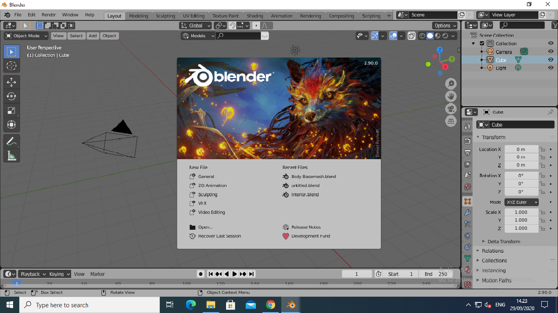Pick the Annotate tool
Screen dimensions: 558x313
click(x=11, y=141)
